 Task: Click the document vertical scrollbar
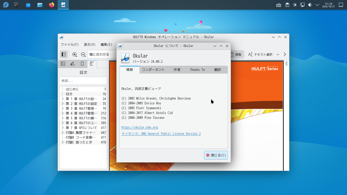pyautogui.click(x=287, y=116)
